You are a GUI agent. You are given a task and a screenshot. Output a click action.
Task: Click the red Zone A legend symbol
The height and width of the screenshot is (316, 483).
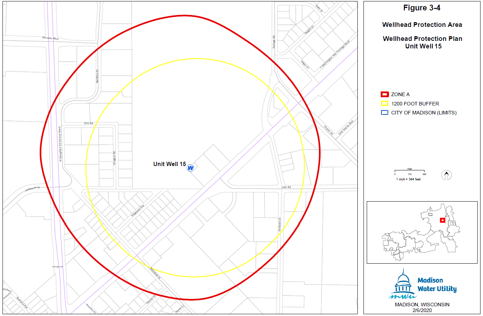[x=385, y=95]
